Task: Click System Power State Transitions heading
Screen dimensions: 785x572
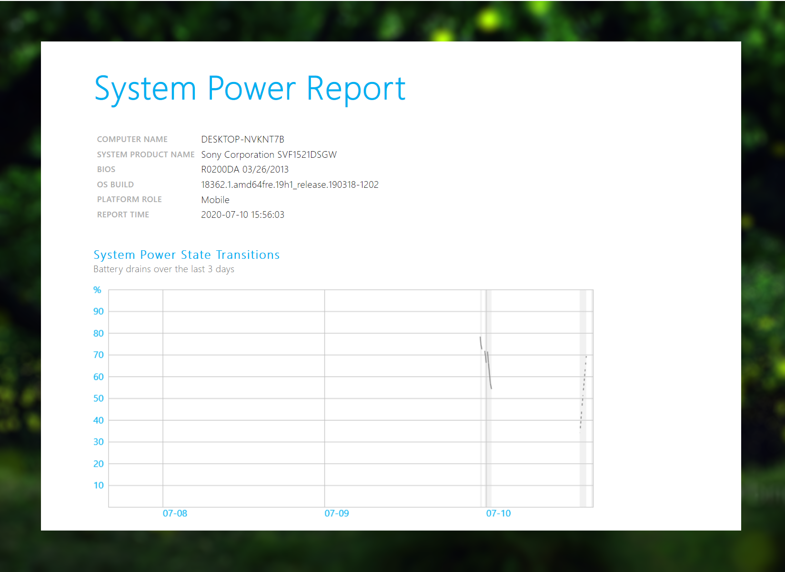Action: pos(187,255)
